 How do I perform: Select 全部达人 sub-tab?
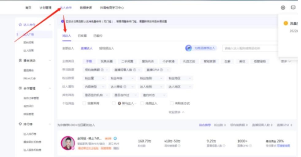68,48
